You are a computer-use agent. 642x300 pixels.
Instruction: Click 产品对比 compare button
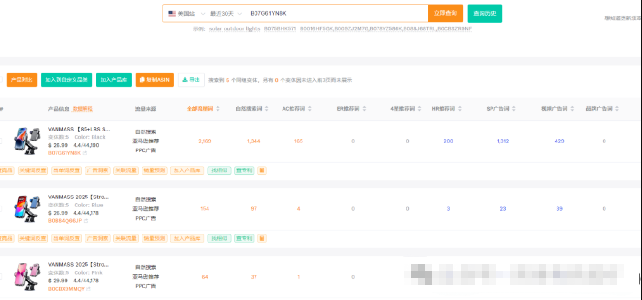22,80
